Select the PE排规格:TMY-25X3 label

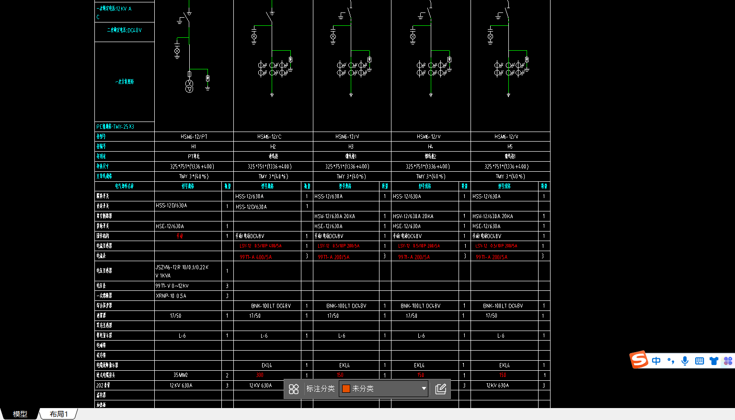[115, 127]
